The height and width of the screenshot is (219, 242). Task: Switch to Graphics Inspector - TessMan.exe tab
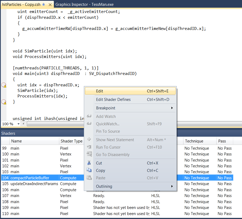pyautogui.click(x=84, y=5)
